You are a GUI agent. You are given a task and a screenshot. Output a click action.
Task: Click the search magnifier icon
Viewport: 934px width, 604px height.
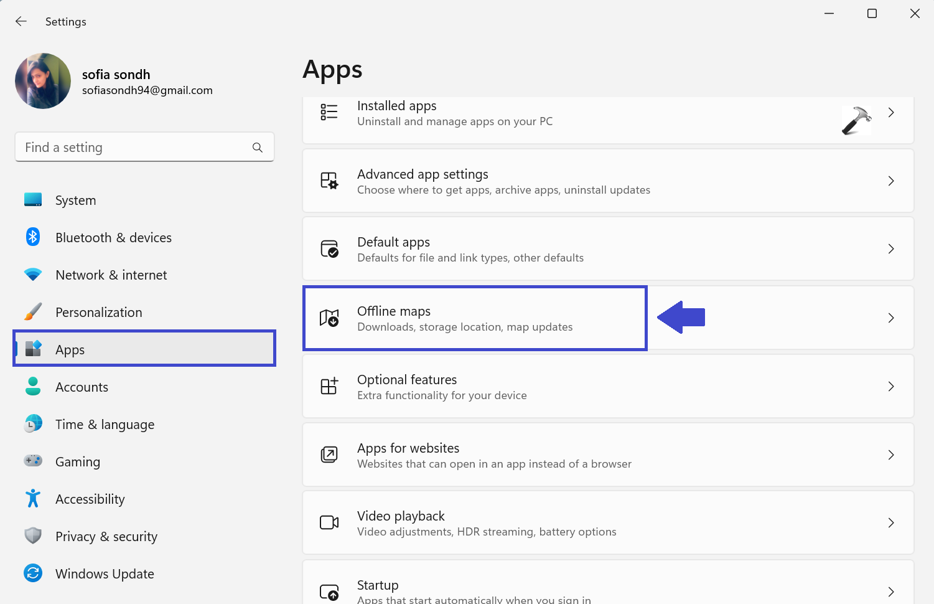pos(258,148)
